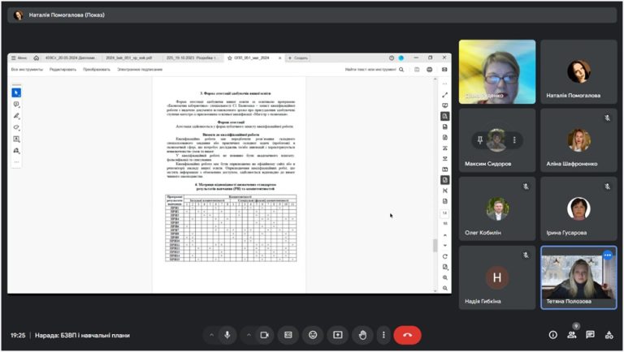Click the present screen button
This screenshot has height=352, width=624.
click(x=338, y=335)
